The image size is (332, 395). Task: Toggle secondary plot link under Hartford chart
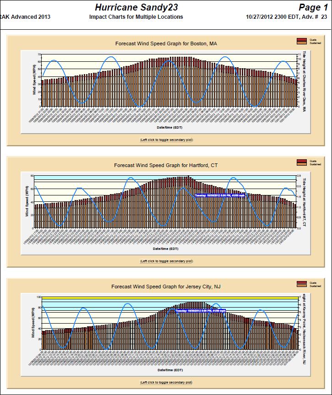coord(166,261)
